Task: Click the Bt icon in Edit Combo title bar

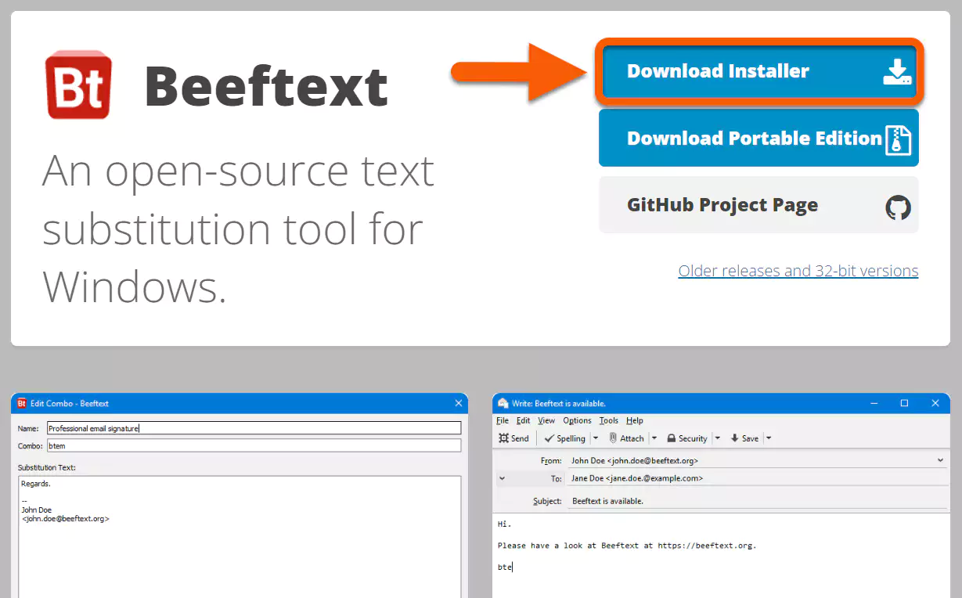Action: tap(22, 403)
